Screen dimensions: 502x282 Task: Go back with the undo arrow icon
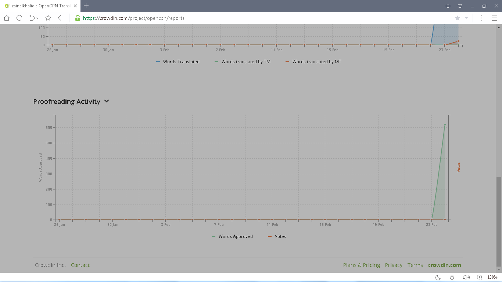pos(32,18)
